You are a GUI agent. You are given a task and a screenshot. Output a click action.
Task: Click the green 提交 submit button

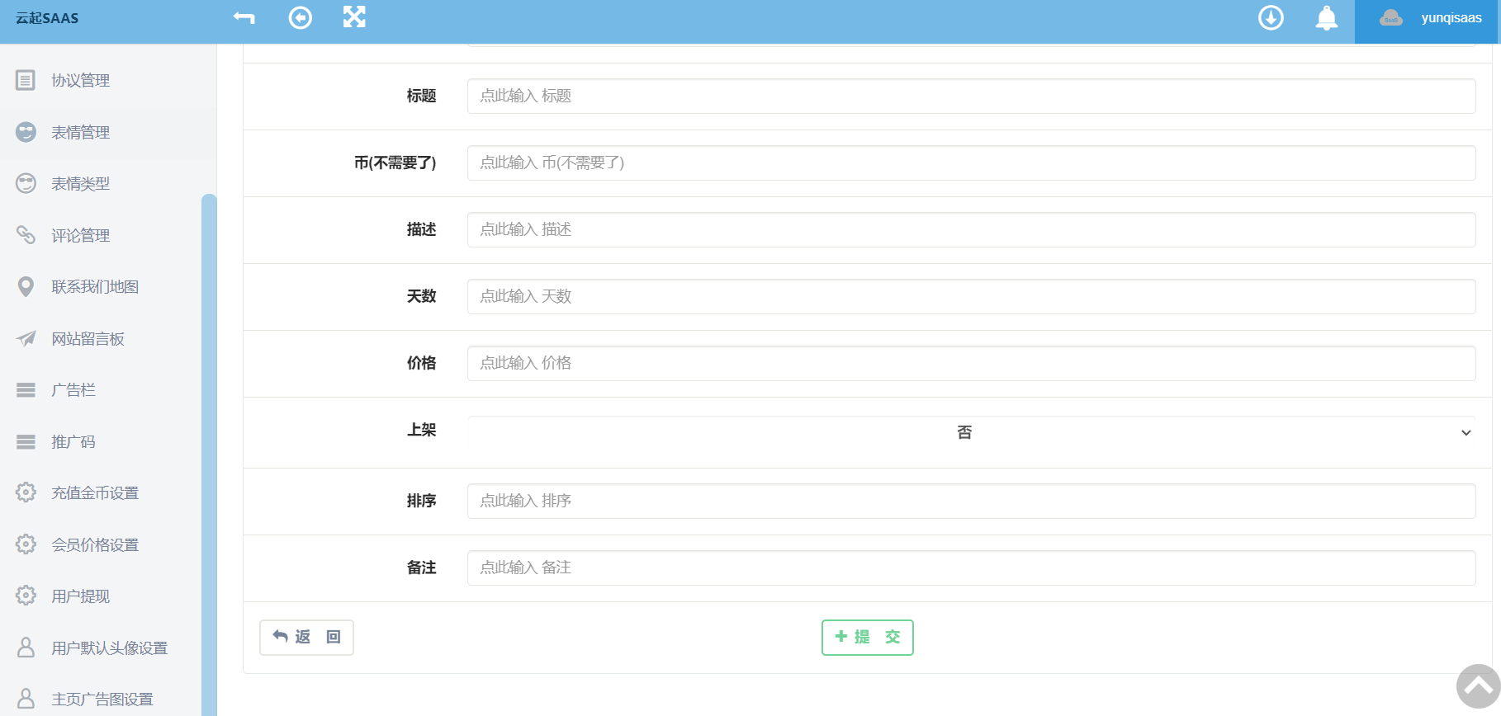tap(868, 638)
